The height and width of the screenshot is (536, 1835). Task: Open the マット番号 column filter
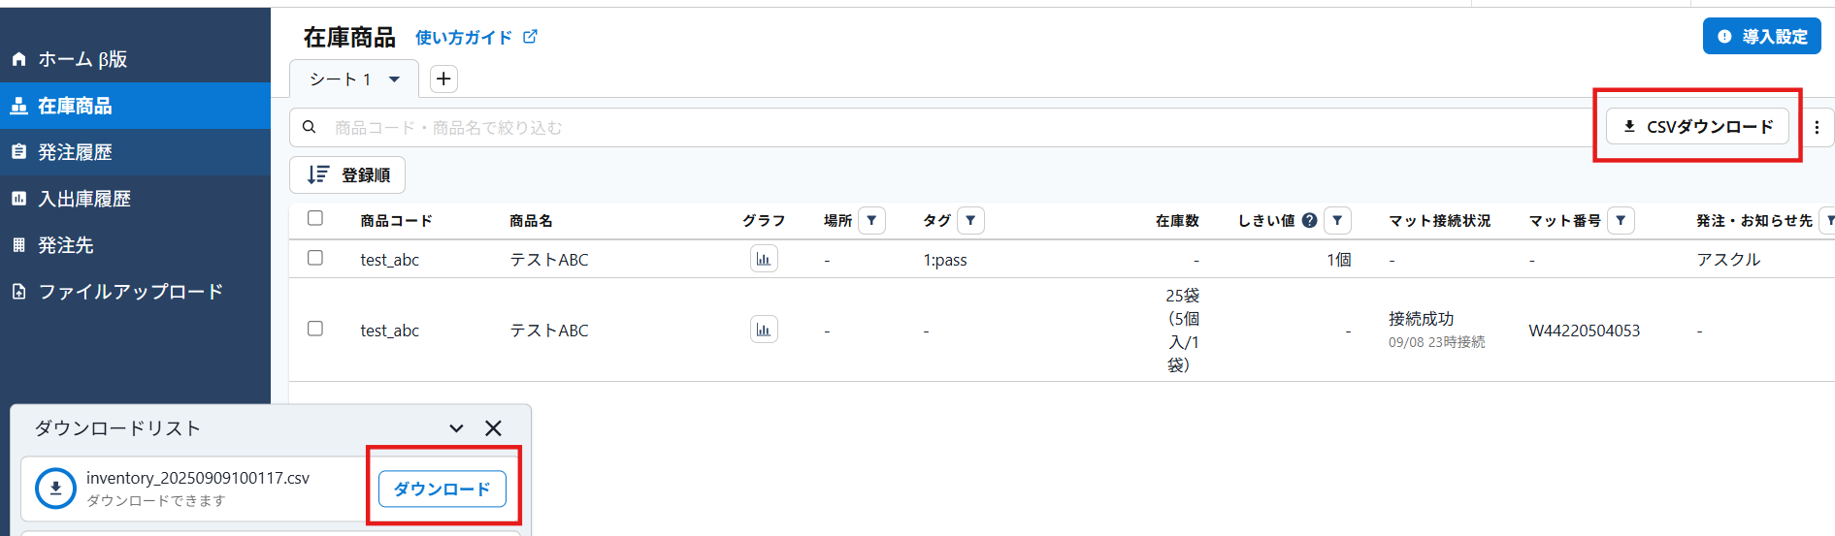pyautogui.click(x=1621, y=221)
